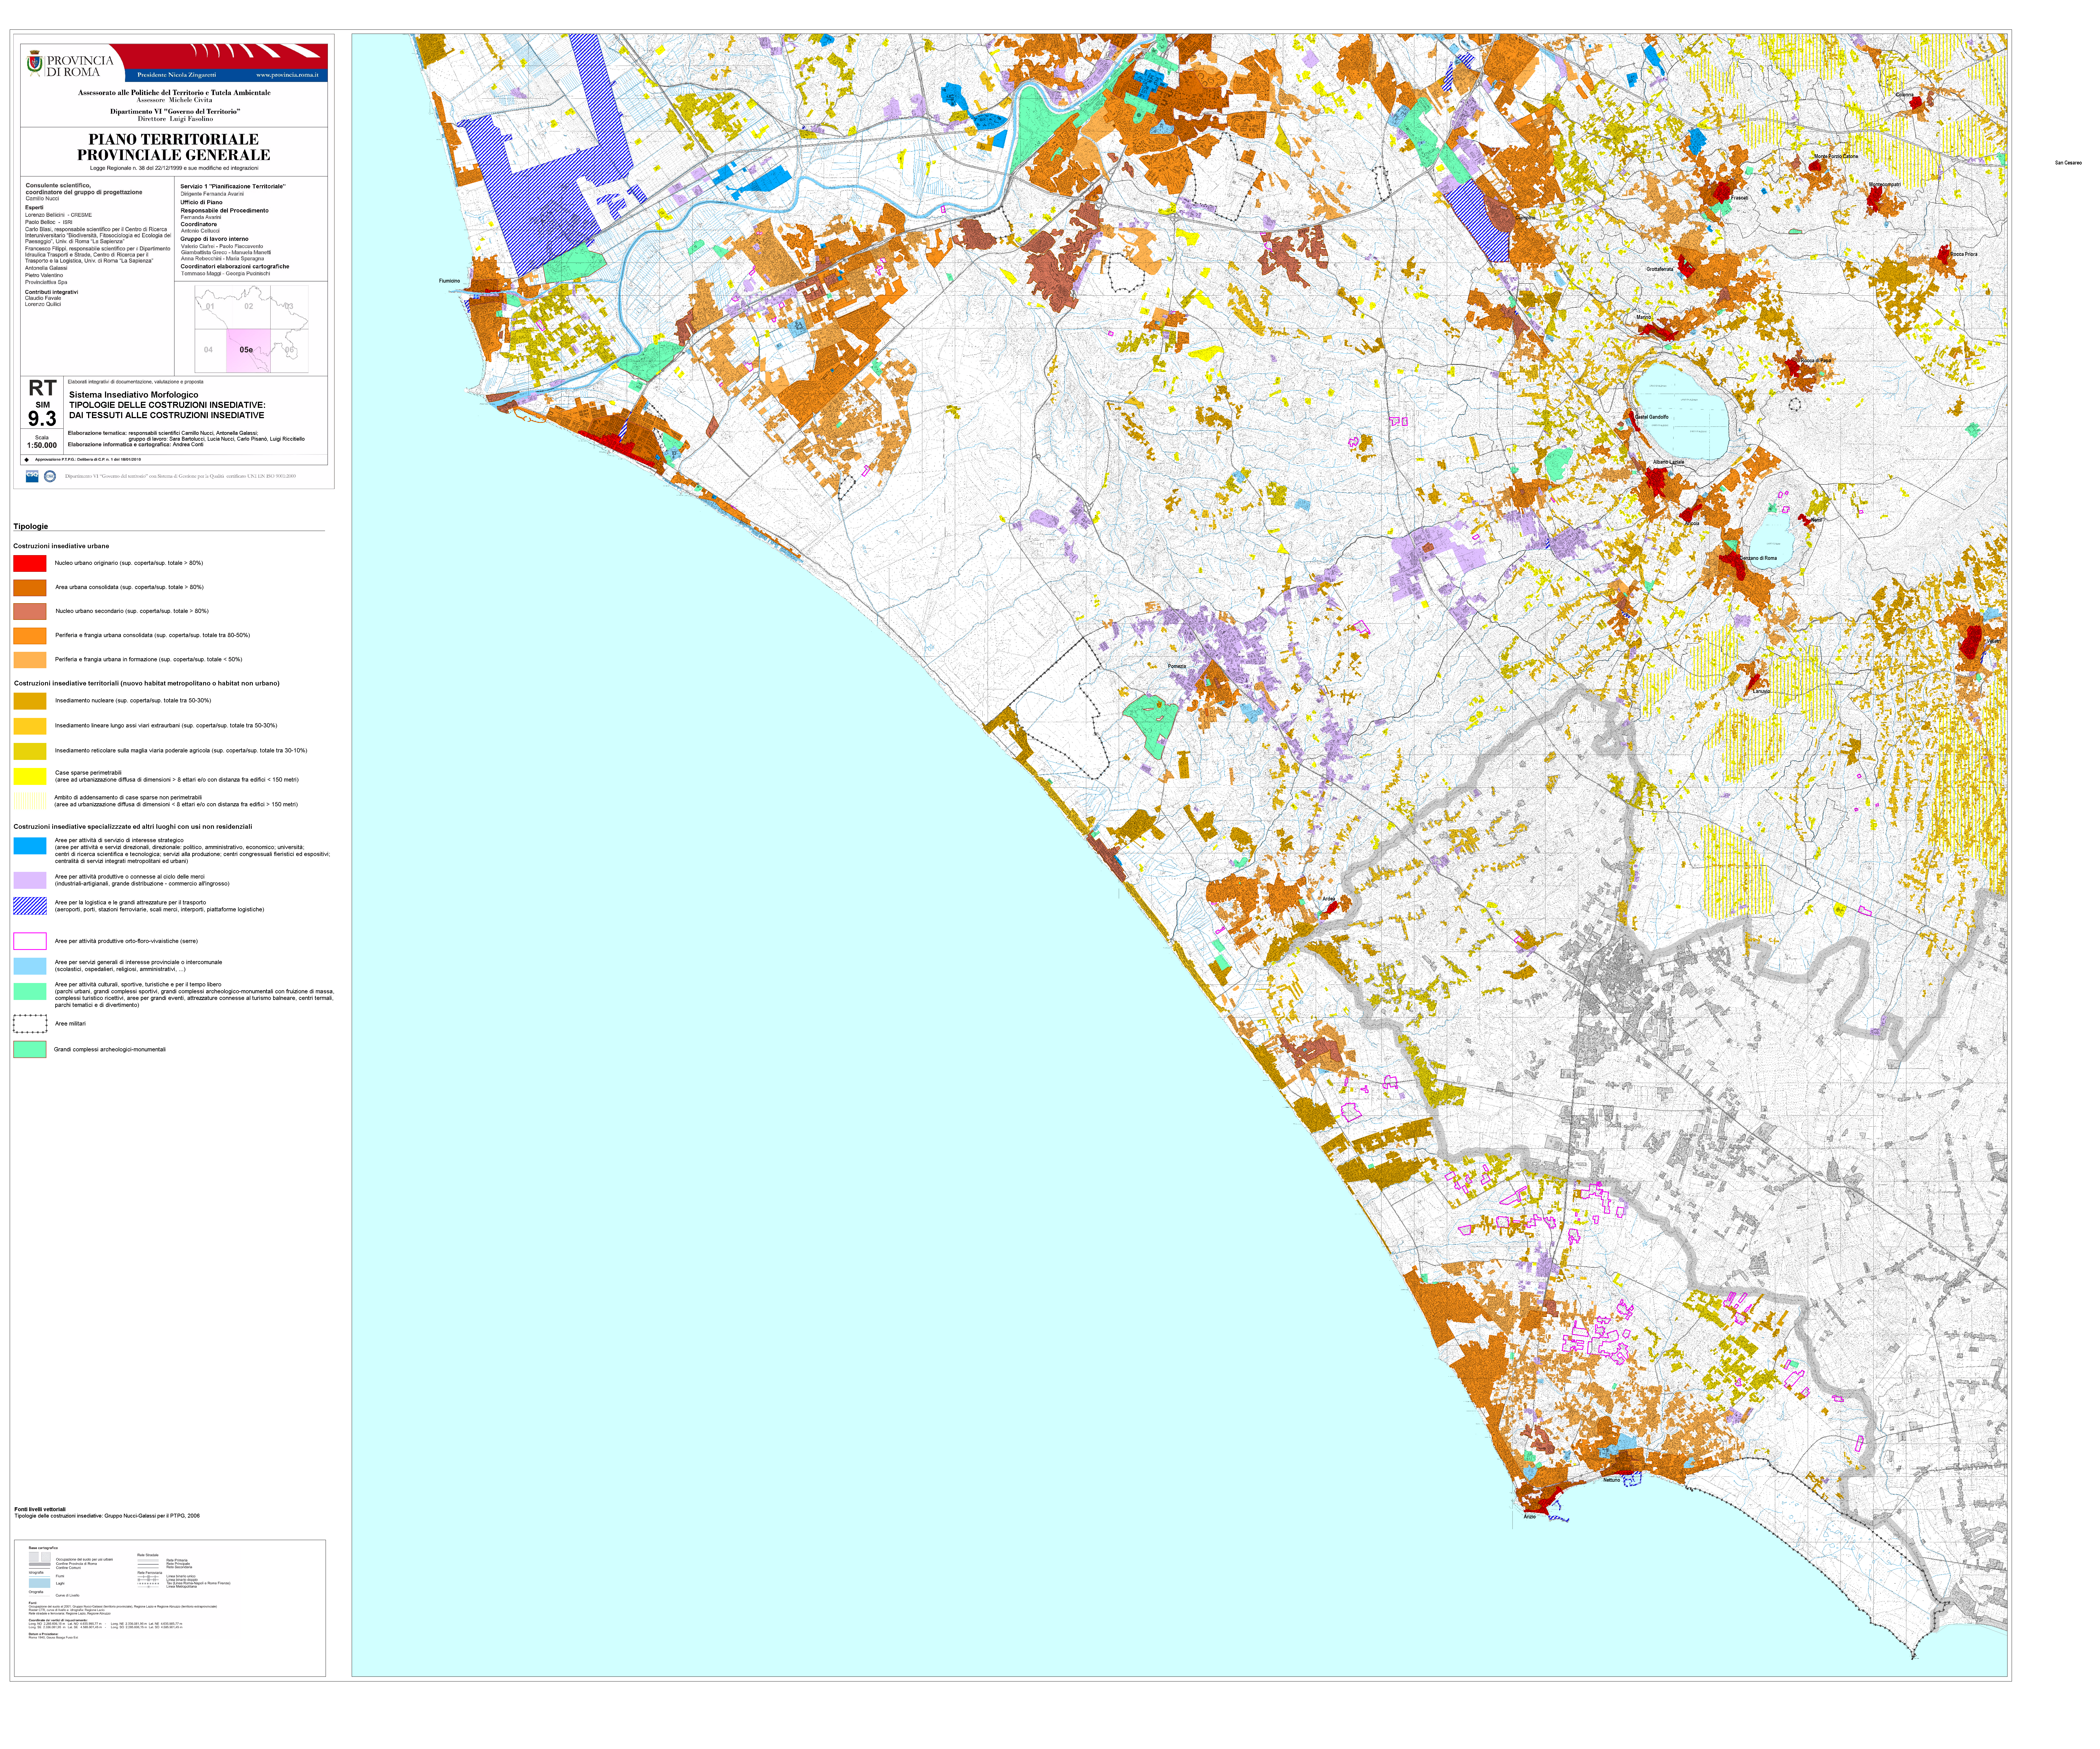This screenshot has width=2100, height=1749.
Task: Click the blue hatched logistica legend symbol
Action: tap(30, 906)
